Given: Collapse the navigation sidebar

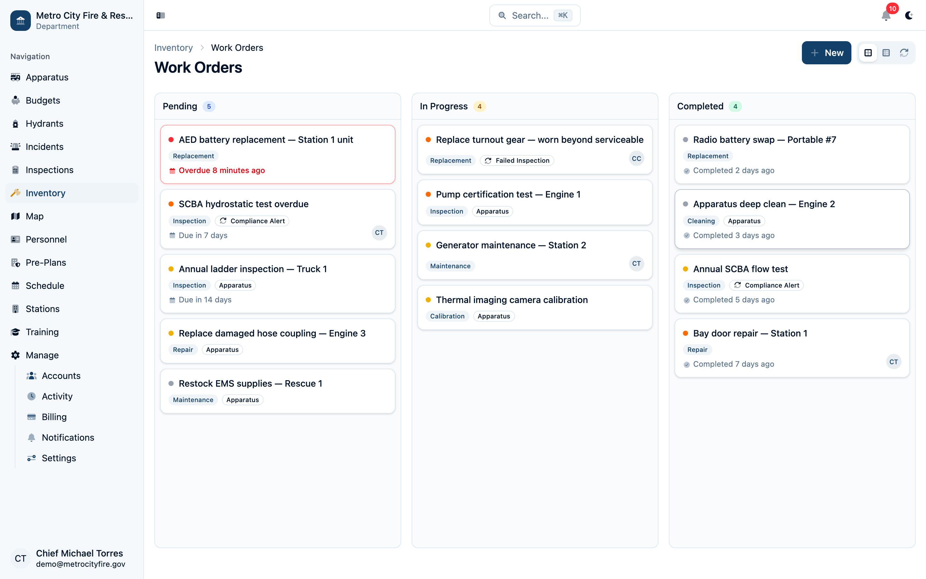Looking at the screenshot, I should [x=160, y=15].
